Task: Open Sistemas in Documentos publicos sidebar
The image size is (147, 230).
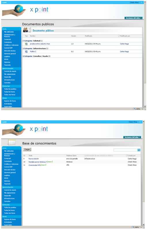Action: coord(7,62)
